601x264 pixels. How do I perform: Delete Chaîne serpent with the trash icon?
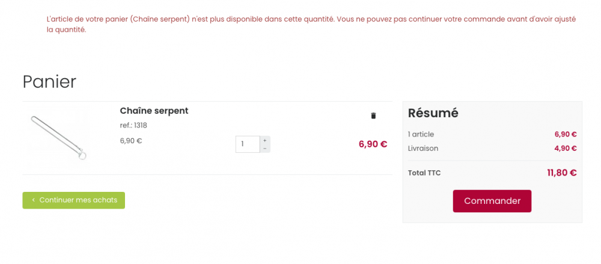(x=373, y=115)
